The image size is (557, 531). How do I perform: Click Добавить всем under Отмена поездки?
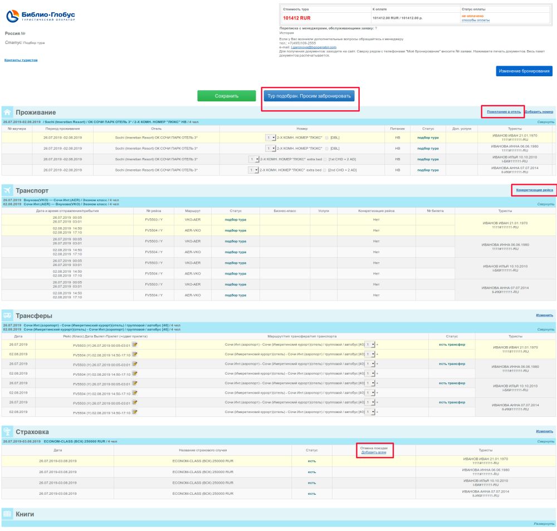374,453
